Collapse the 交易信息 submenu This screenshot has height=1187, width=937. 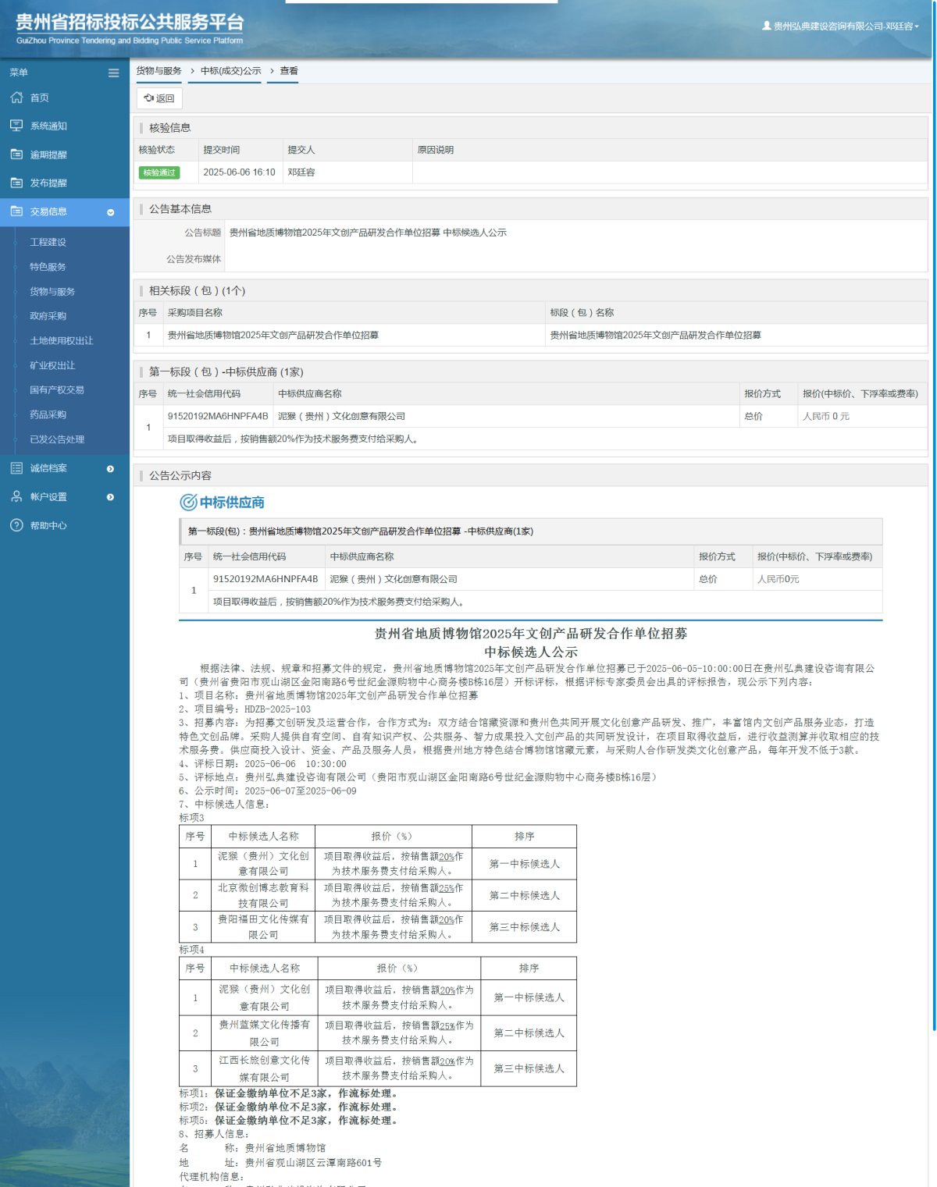click(x=112, y=211)
